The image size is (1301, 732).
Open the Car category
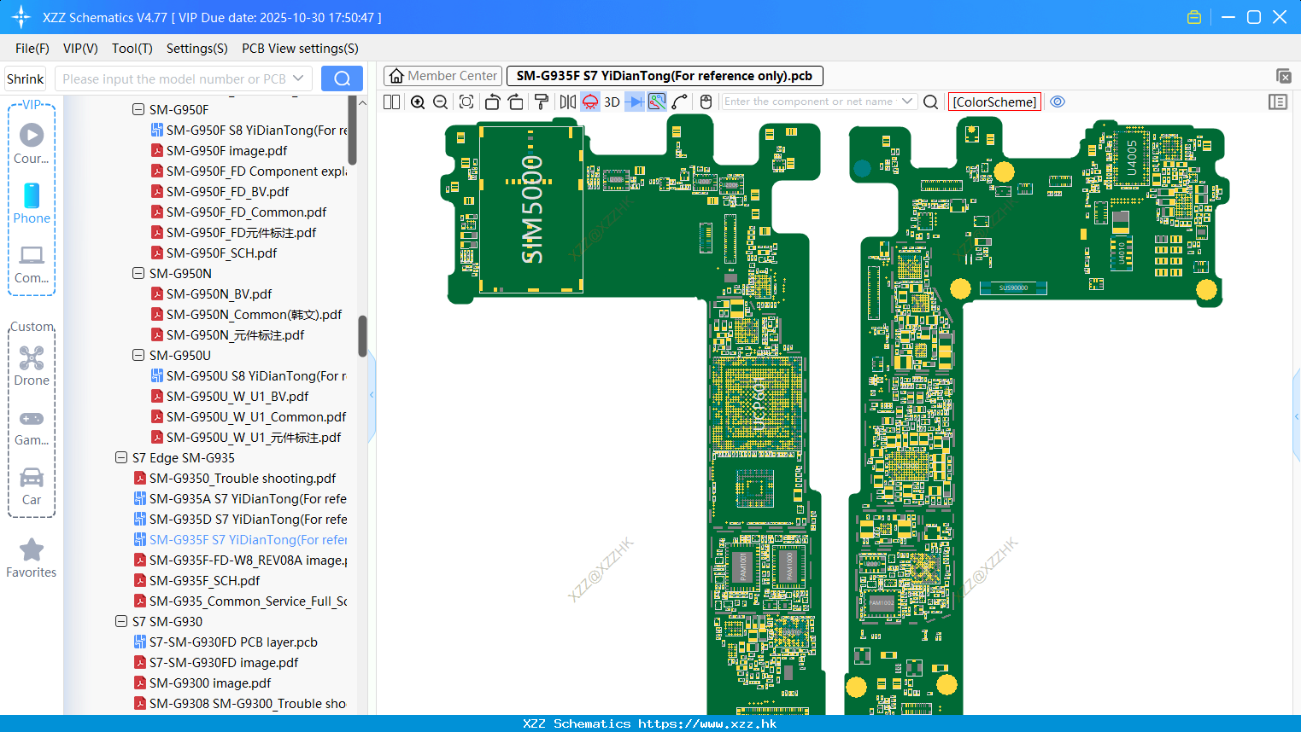pos(32,486)
